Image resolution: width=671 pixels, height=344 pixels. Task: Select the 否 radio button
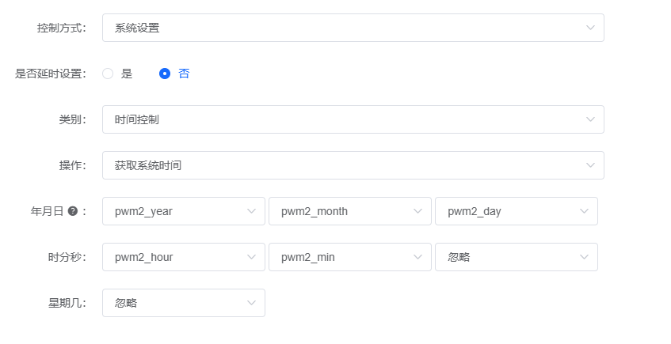pos(165,74)
